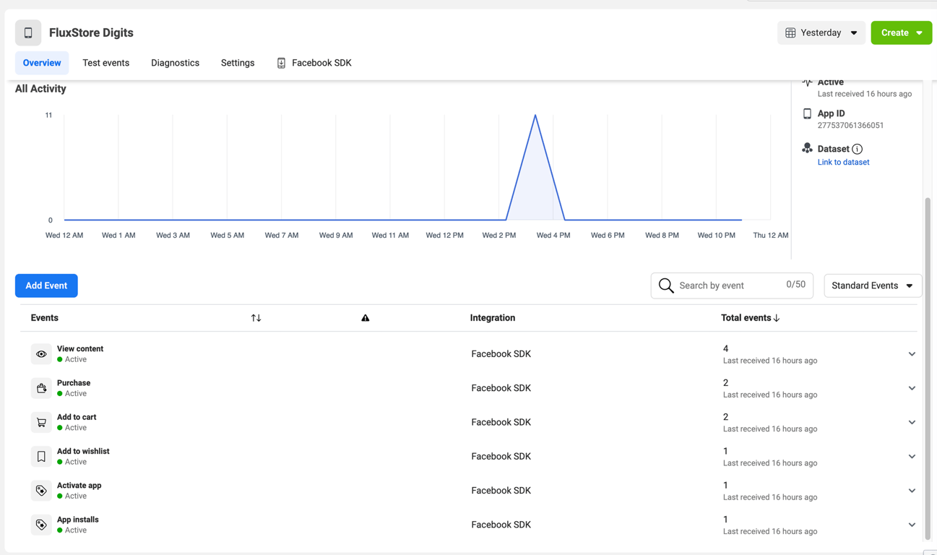The width and height of the screenshot is (937, 555).
Task: Click the View content eye icon
Action: 41,354
